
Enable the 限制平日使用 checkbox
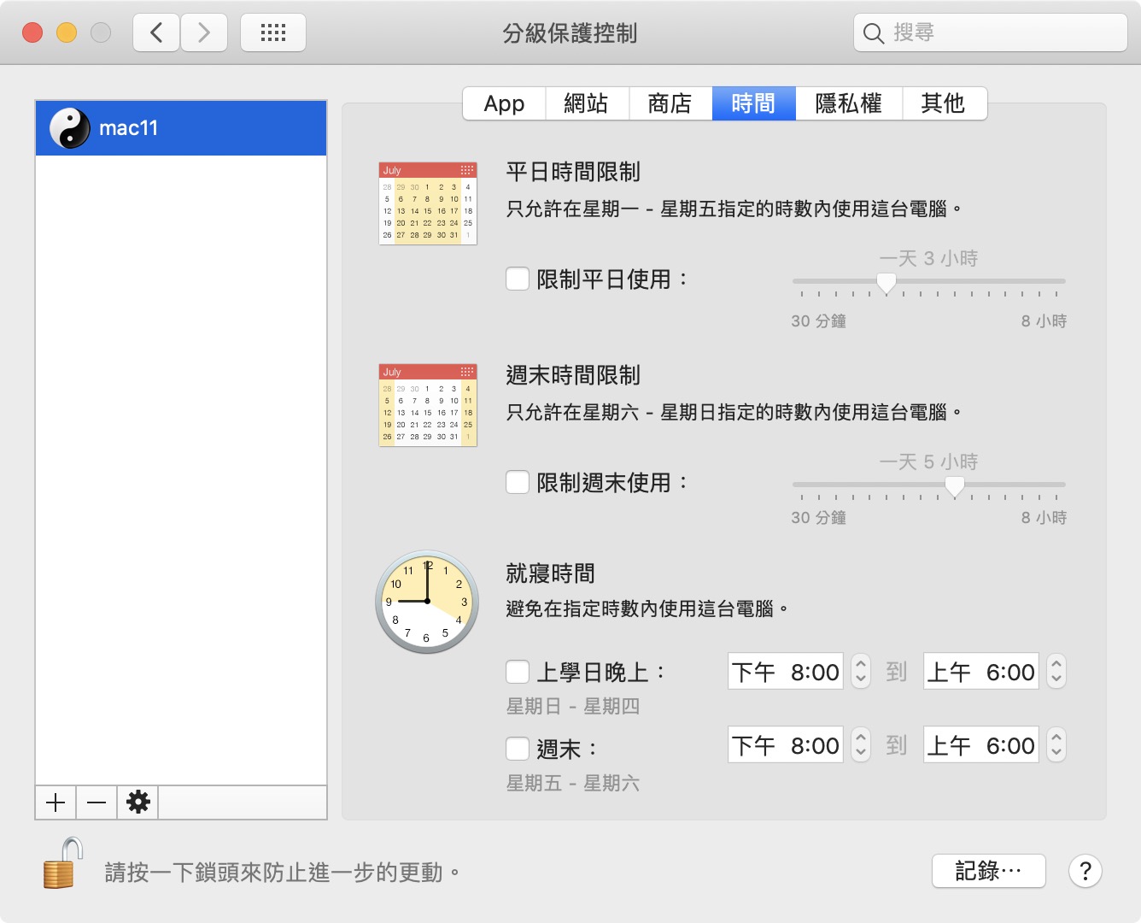pos(518,279)
